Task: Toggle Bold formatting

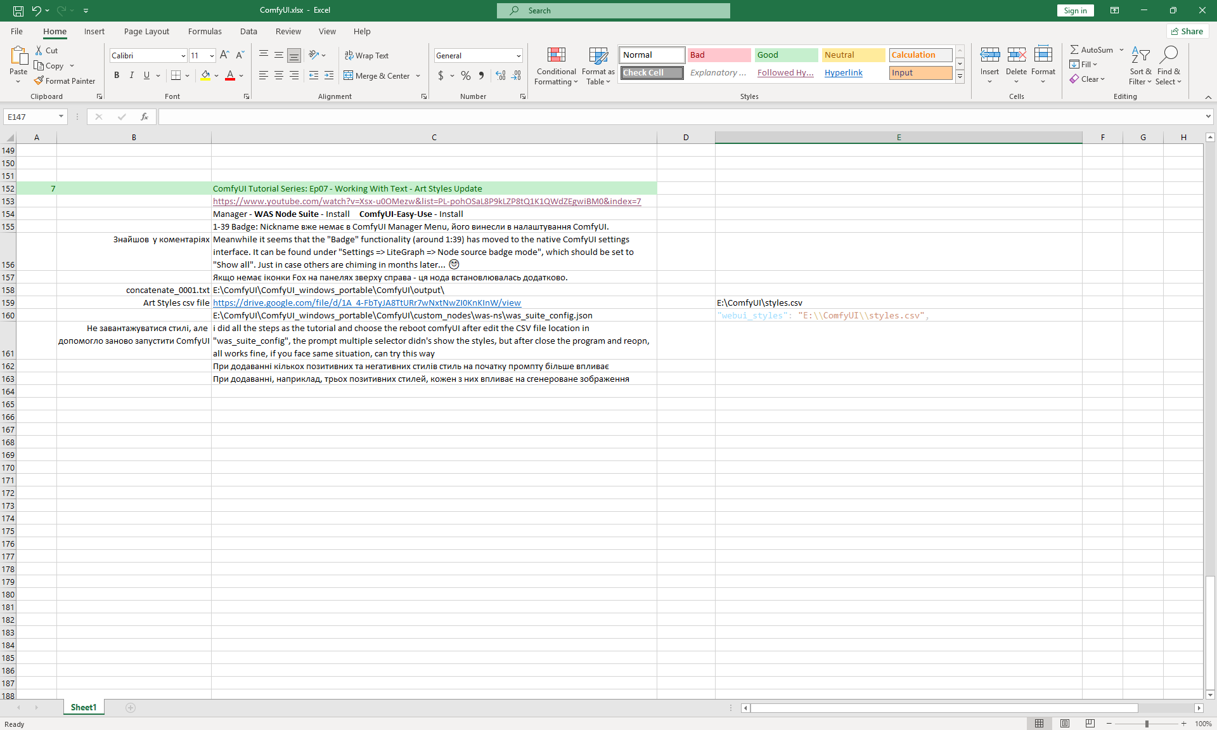Action: (x=117, y=75)
